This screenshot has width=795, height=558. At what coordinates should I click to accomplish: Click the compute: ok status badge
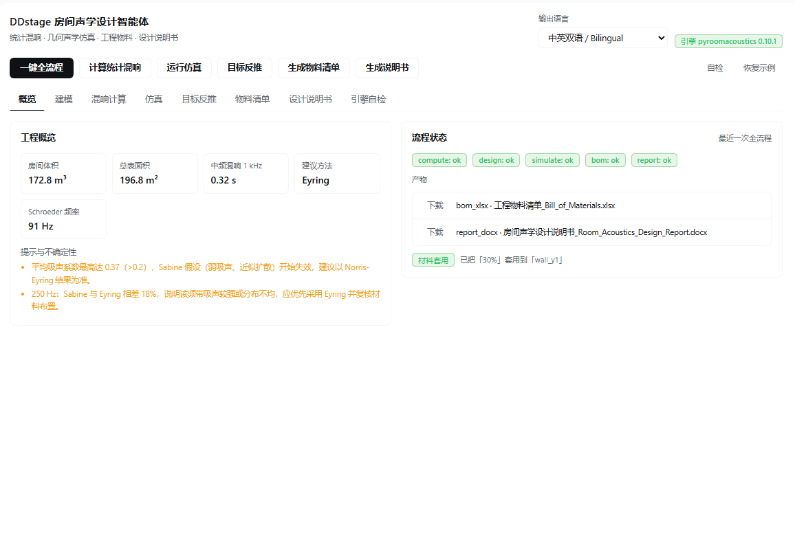click(439, 160)
